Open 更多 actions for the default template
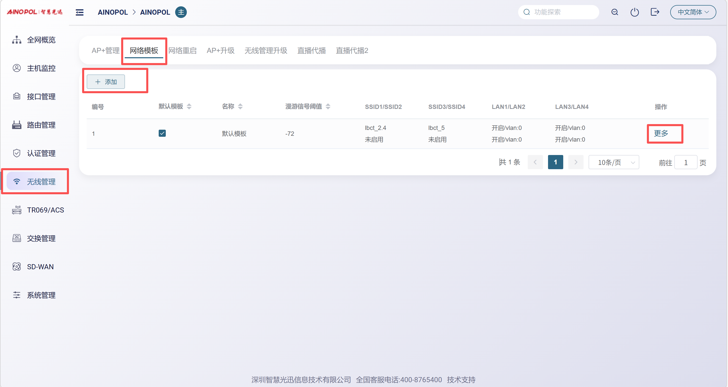The height and width of the screenshot is (387, 728). [x=661, y=133]
